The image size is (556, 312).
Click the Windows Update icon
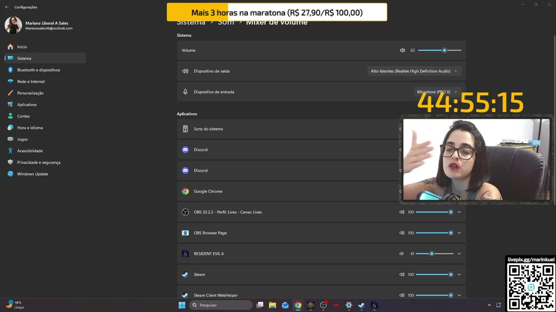(10, 174)
